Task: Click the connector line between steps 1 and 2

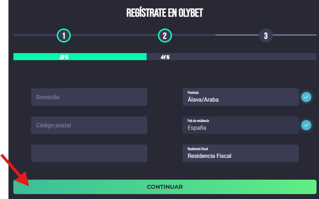Action: coord(114,35)
